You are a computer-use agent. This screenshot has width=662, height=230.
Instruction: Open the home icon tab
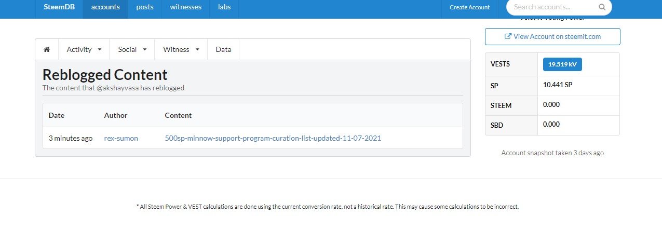coord(47,49)
